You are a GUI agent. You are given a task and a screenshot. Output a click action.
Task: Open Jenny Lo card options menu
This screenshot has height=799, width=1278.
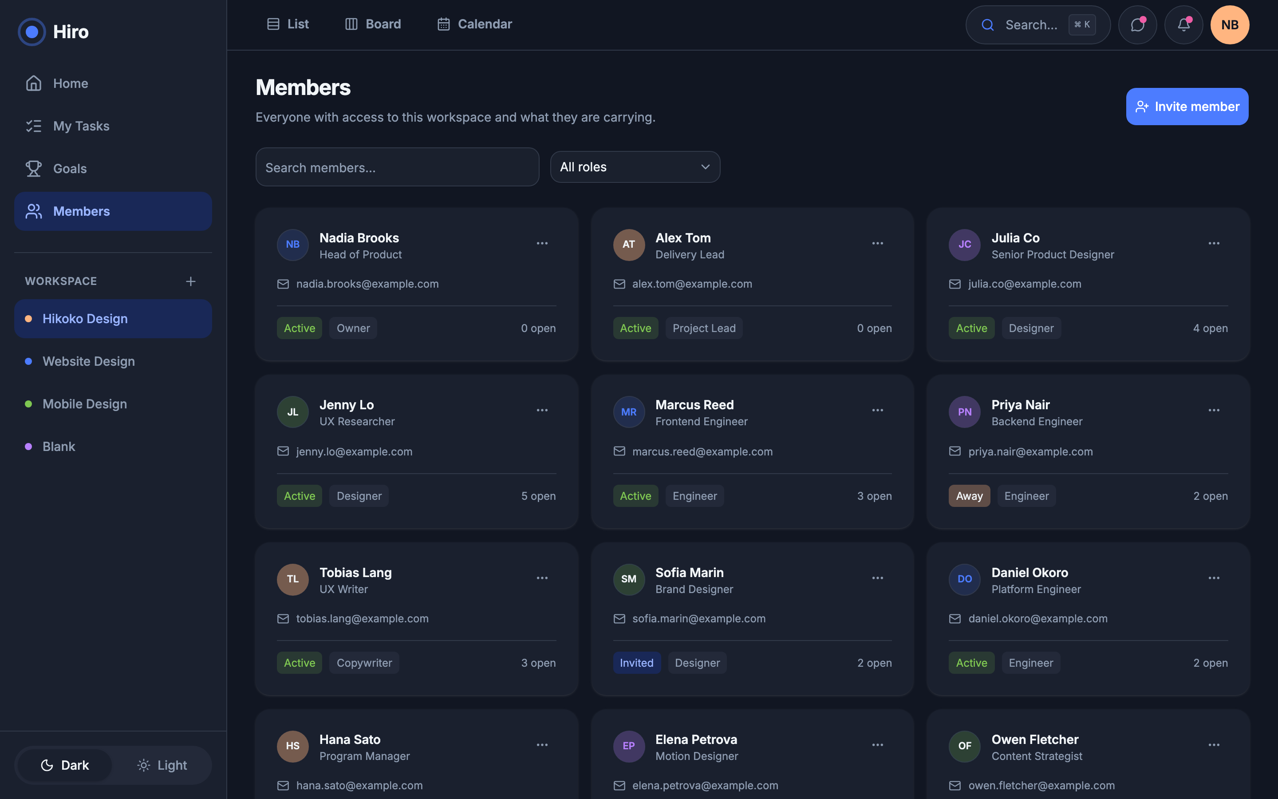click(542, 411)
